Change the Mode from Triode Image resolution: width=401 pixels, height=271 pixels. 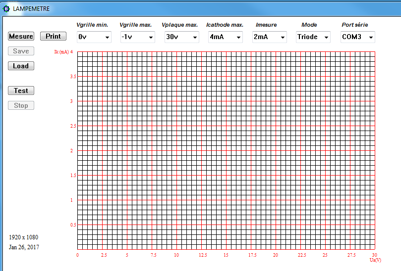tap(313, 37)
